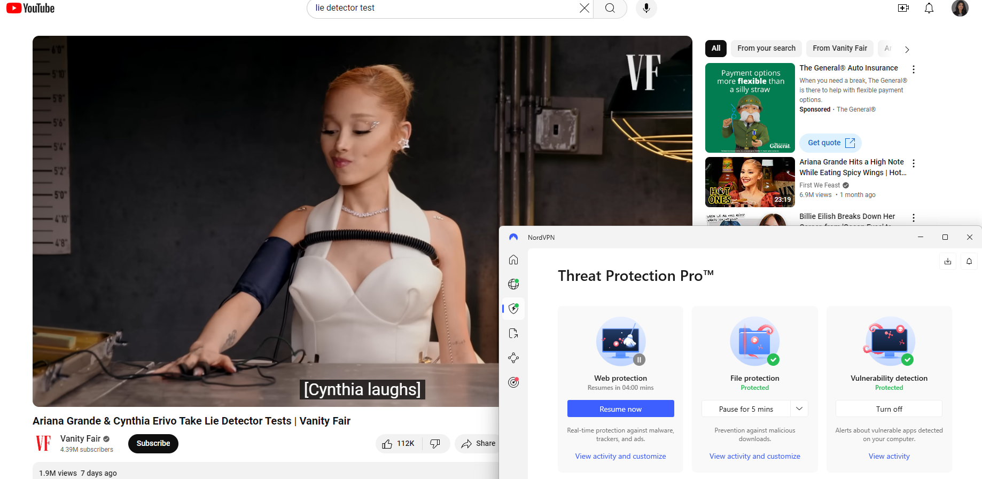Start voice search with the microphone icon
This screenshot has height=479, width=982.
pos(646,8)
